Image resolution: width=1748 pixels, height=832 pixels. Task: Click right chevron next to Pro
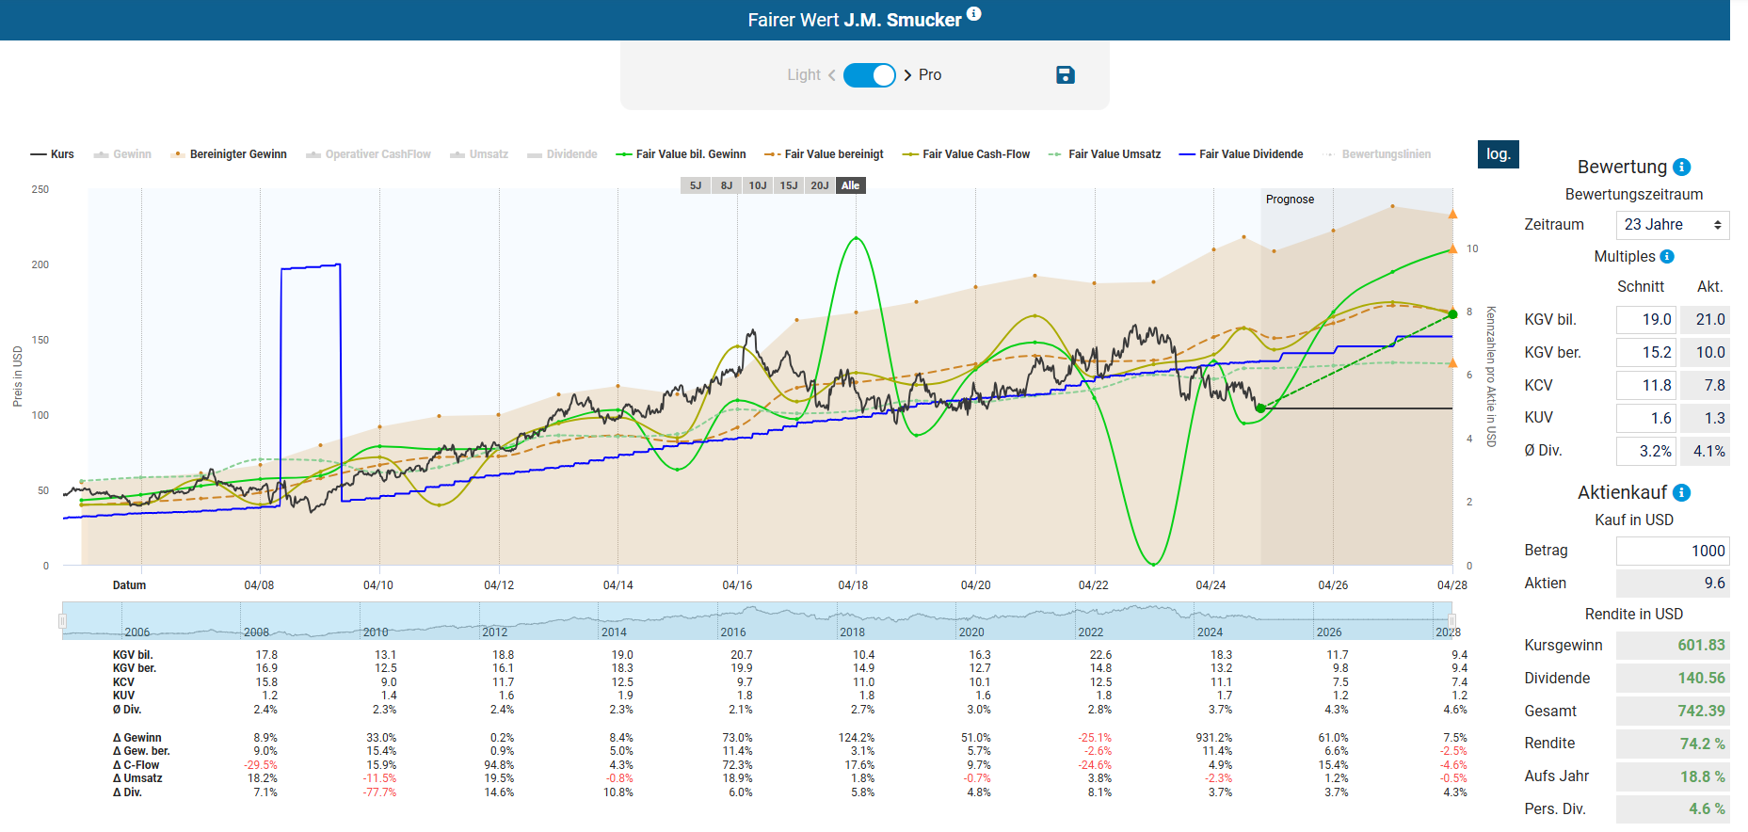coord(907,75)
